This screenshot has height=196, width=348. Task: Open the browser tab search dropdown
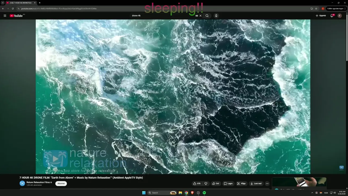[x=3, y=3]
